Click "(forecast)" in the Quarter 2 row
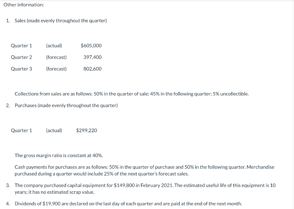Image resolution: width=294 pixels, height=209 pixels. click(56, 57)
